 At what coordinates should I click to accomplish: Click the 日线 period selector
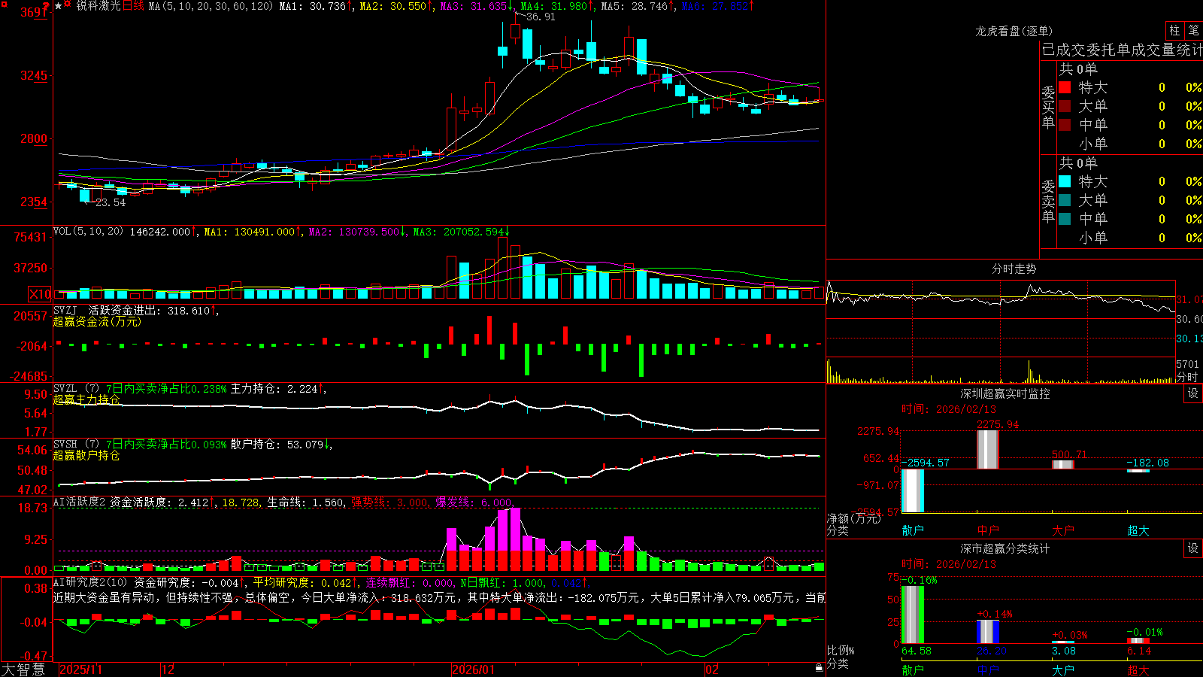point(133,6)
